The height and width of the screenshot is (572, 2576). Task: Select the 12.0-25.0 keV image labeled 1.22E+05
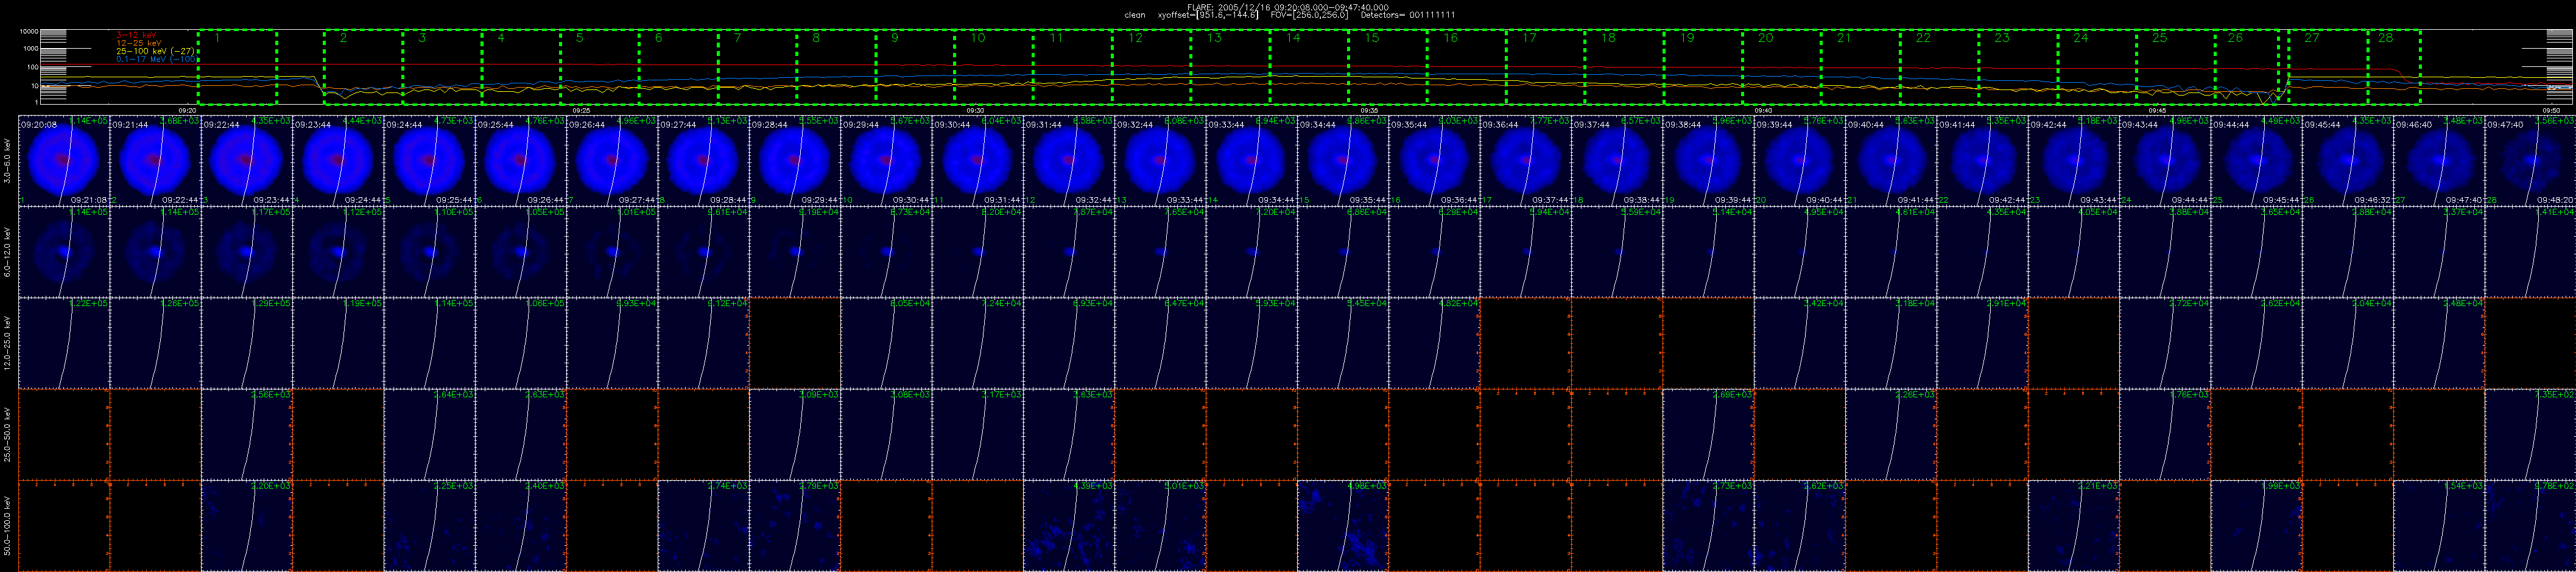coord(64,343)
